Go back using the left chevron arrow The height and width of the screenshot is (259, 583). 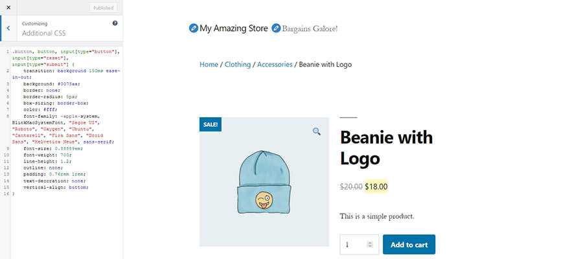[x=6, y=28]
